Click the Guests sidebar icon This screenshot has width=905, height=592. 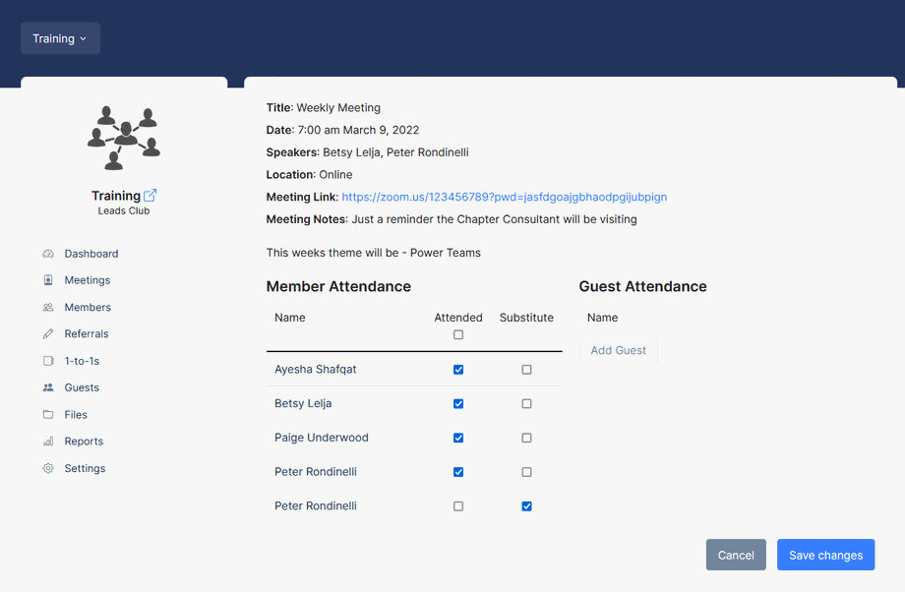(48, 387)
